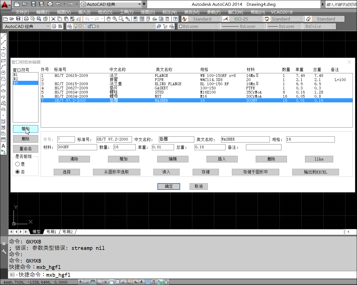Viewport: 357px width, 285px height.
Task: Click the Plot printer icon in quick access
Action: pyautogui.click(x=50, y=4)
